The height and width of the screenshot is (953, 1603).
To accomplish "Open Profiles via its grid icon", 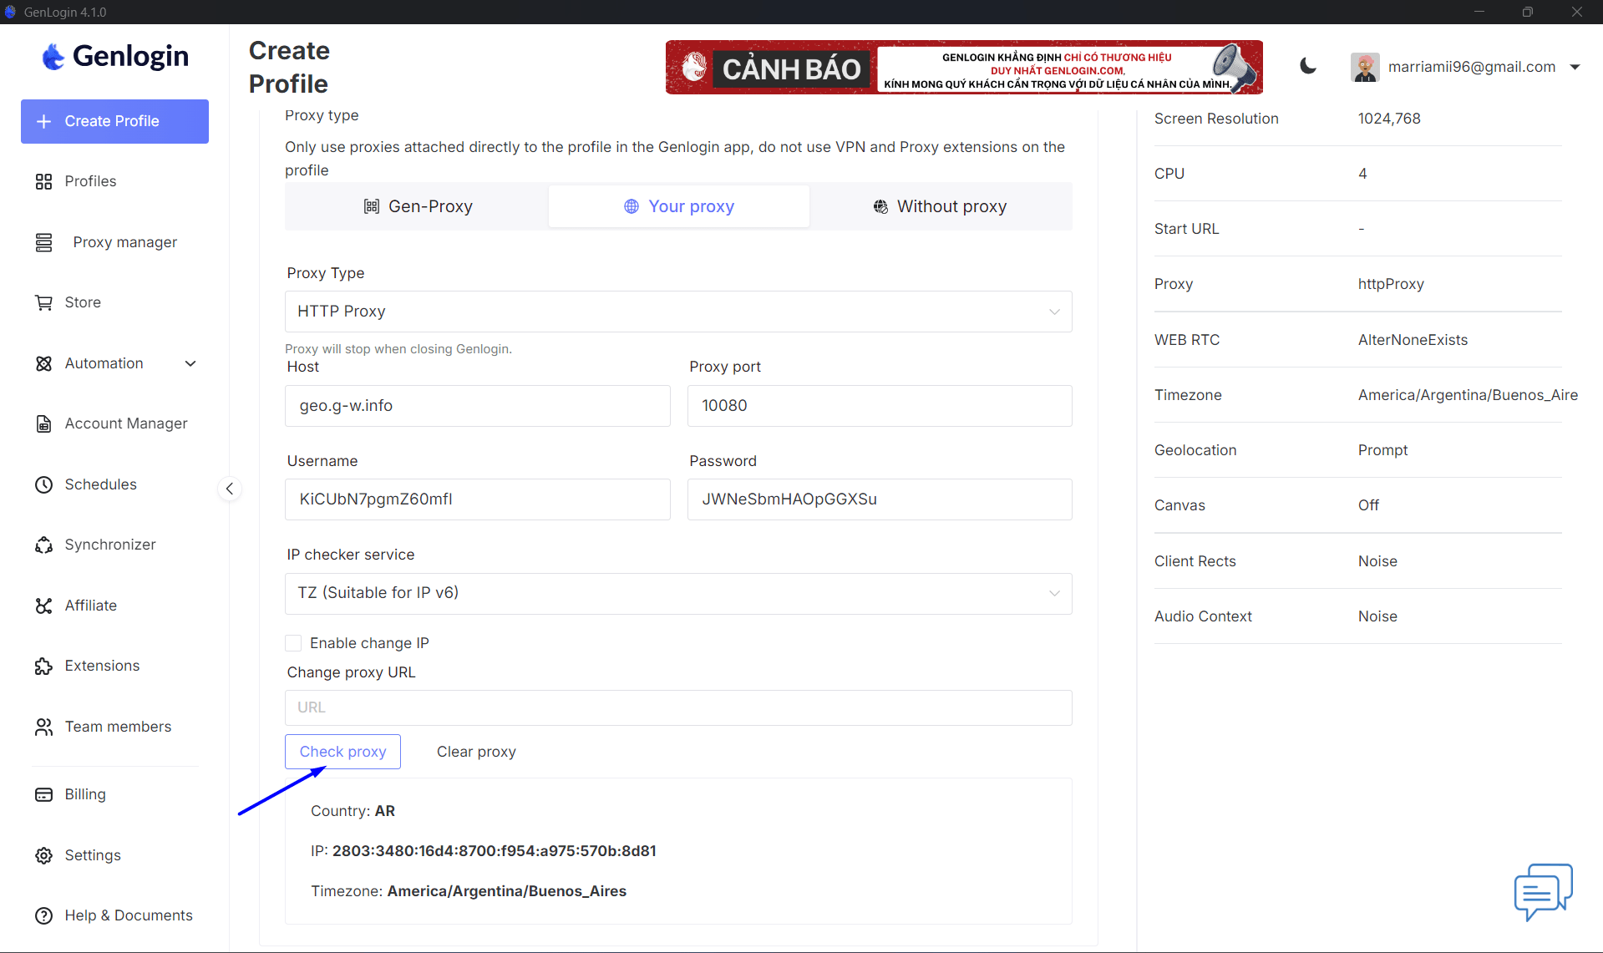I will [43, 181].
